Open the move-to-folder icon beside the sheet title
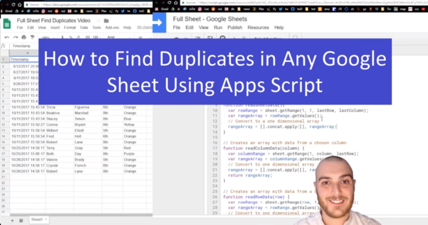Image resolution: width=428 pixels, height=225 pixels. pos(106,21)
